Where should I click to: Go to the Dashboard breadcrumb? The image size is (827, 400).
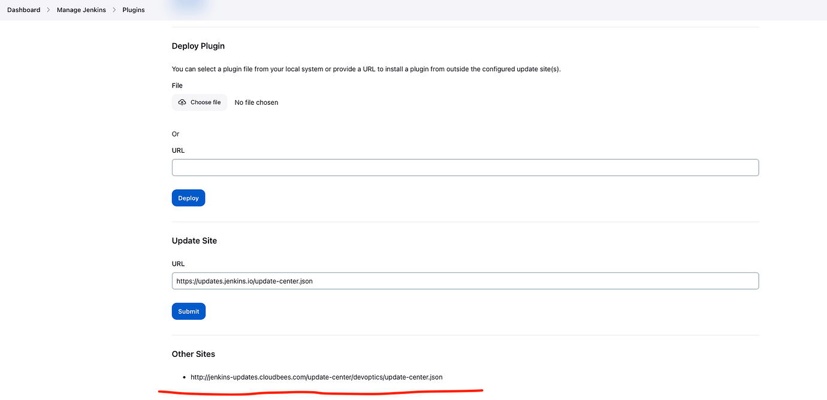point(24,10)
